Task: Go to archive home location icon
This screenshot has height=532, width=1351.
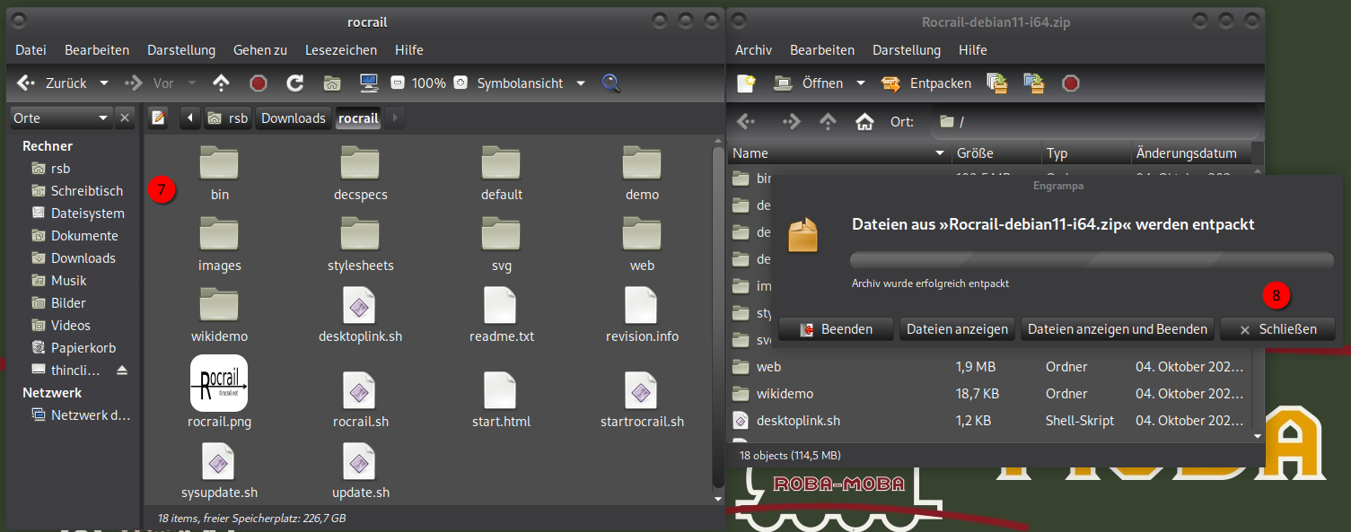Action: (x=864, y=121)
